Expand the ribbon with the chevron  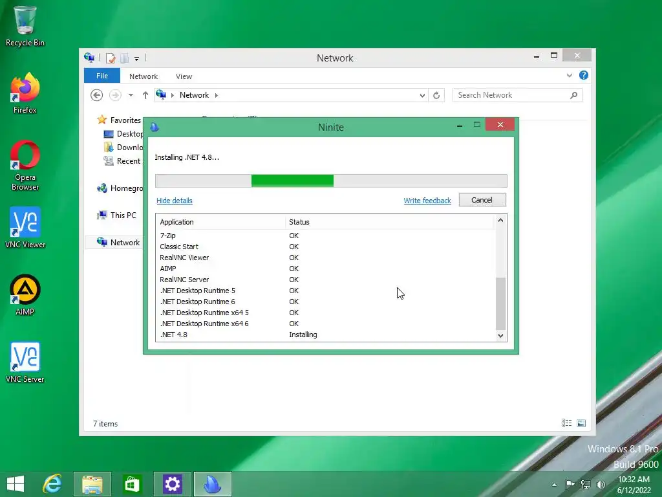[x=569, y=75]
